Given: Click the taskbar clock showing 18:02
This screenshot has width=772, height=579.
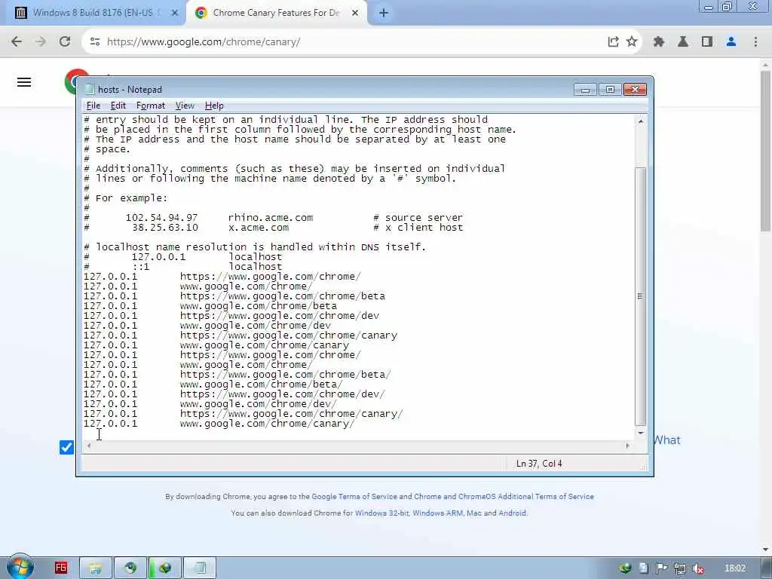Looking at the screenshot, I should [735, 568].
